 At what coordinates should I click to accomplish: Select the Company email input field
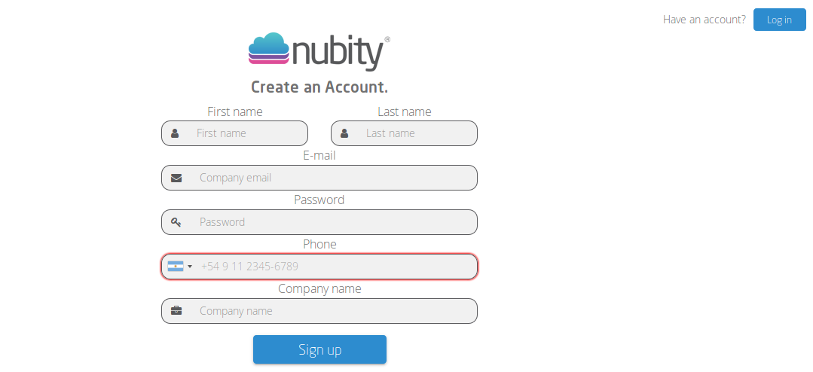tap(319, 178)
